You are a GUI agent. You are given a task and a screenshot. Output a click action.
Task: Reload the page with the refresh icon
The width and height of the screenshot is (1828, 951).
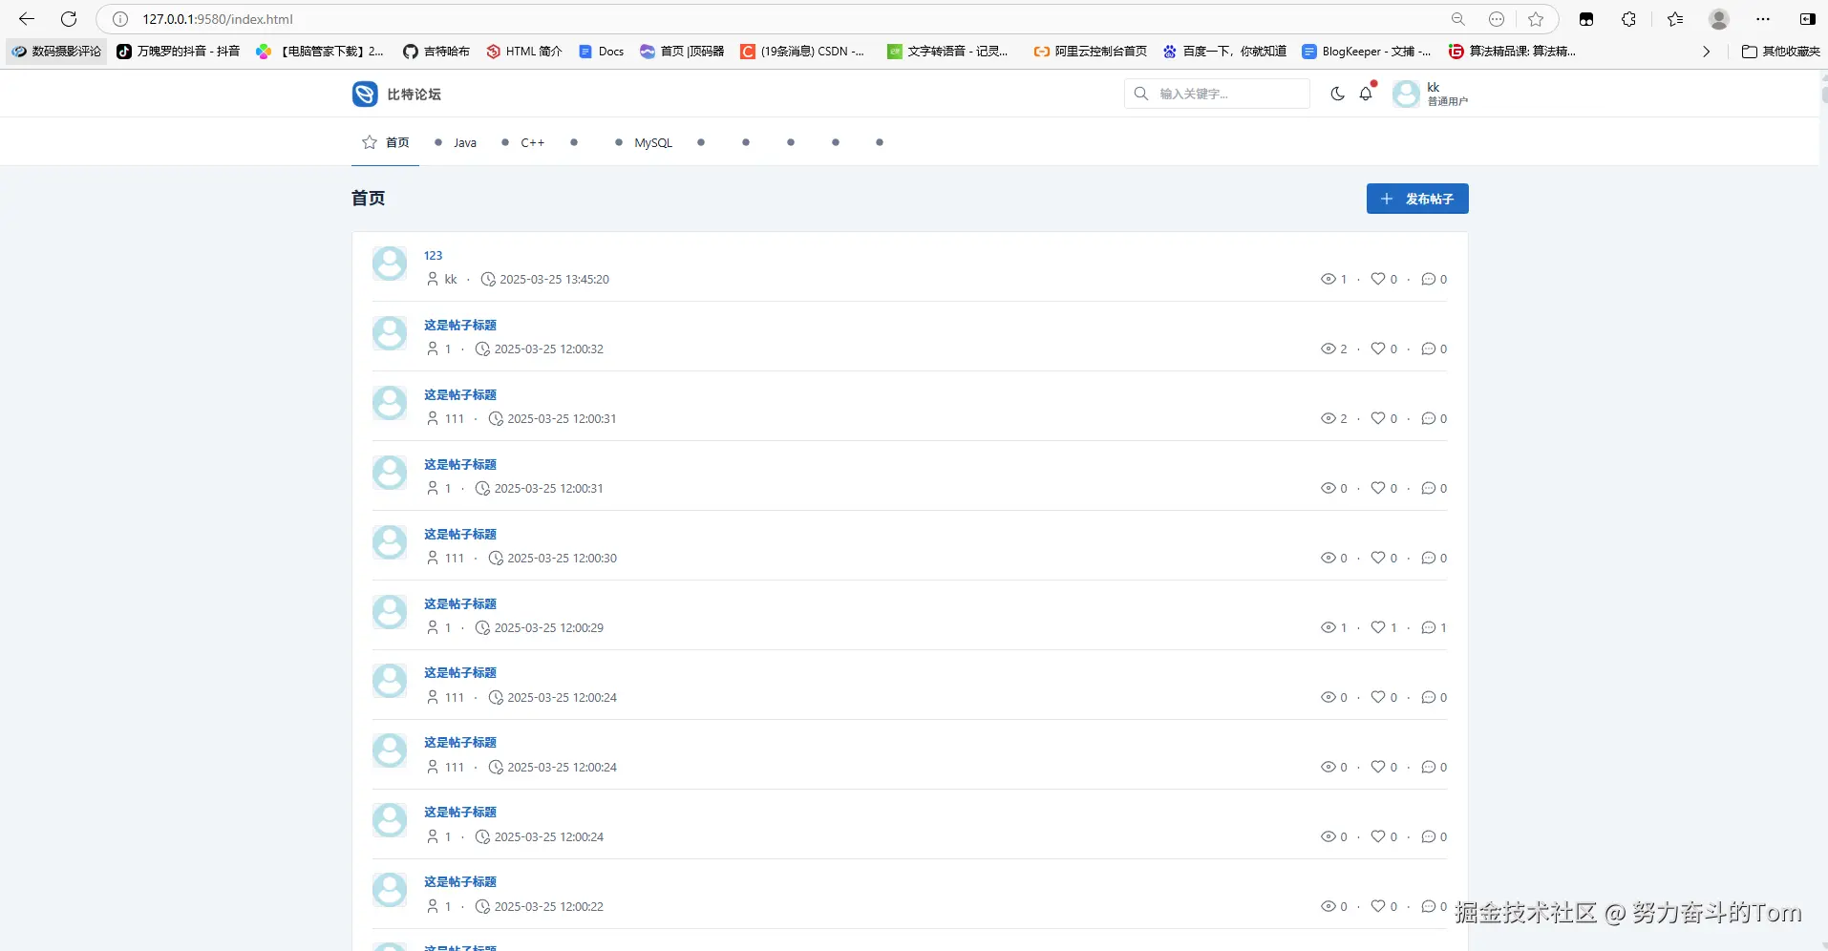click(x=69, y=19)
